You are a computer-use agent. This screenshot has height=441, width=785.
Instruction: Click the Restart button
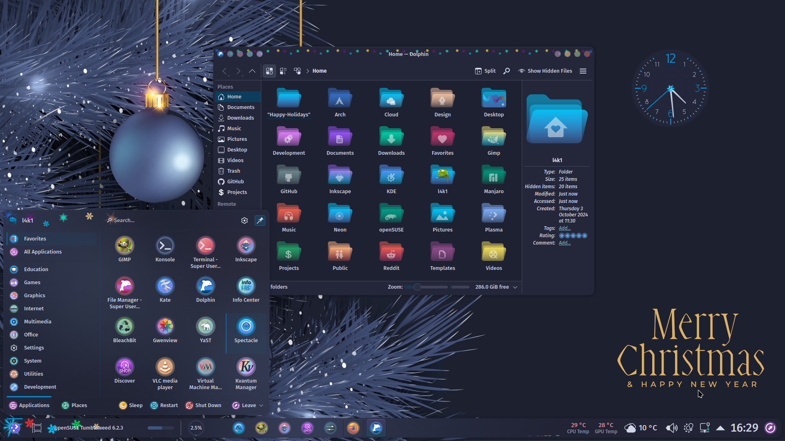pyautogui.click(x=164, y=405)
